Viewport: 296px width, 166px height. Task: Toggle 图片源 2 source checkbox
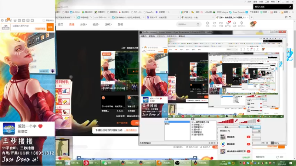click(192, 129)
